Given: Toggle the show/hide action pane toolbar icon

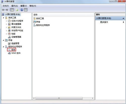Looking at the screenshot, I should [26, 10].
